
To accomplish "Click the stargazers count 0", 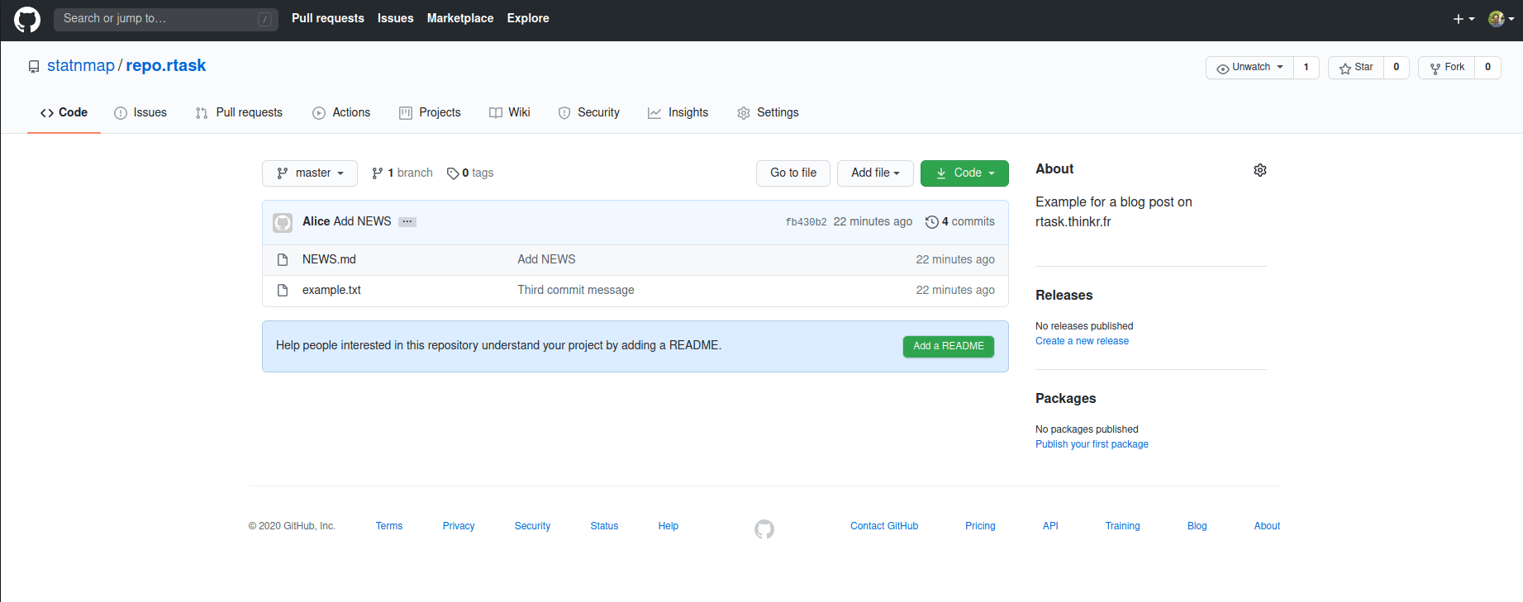I will pyautogui.click(x=1397, y=68).
